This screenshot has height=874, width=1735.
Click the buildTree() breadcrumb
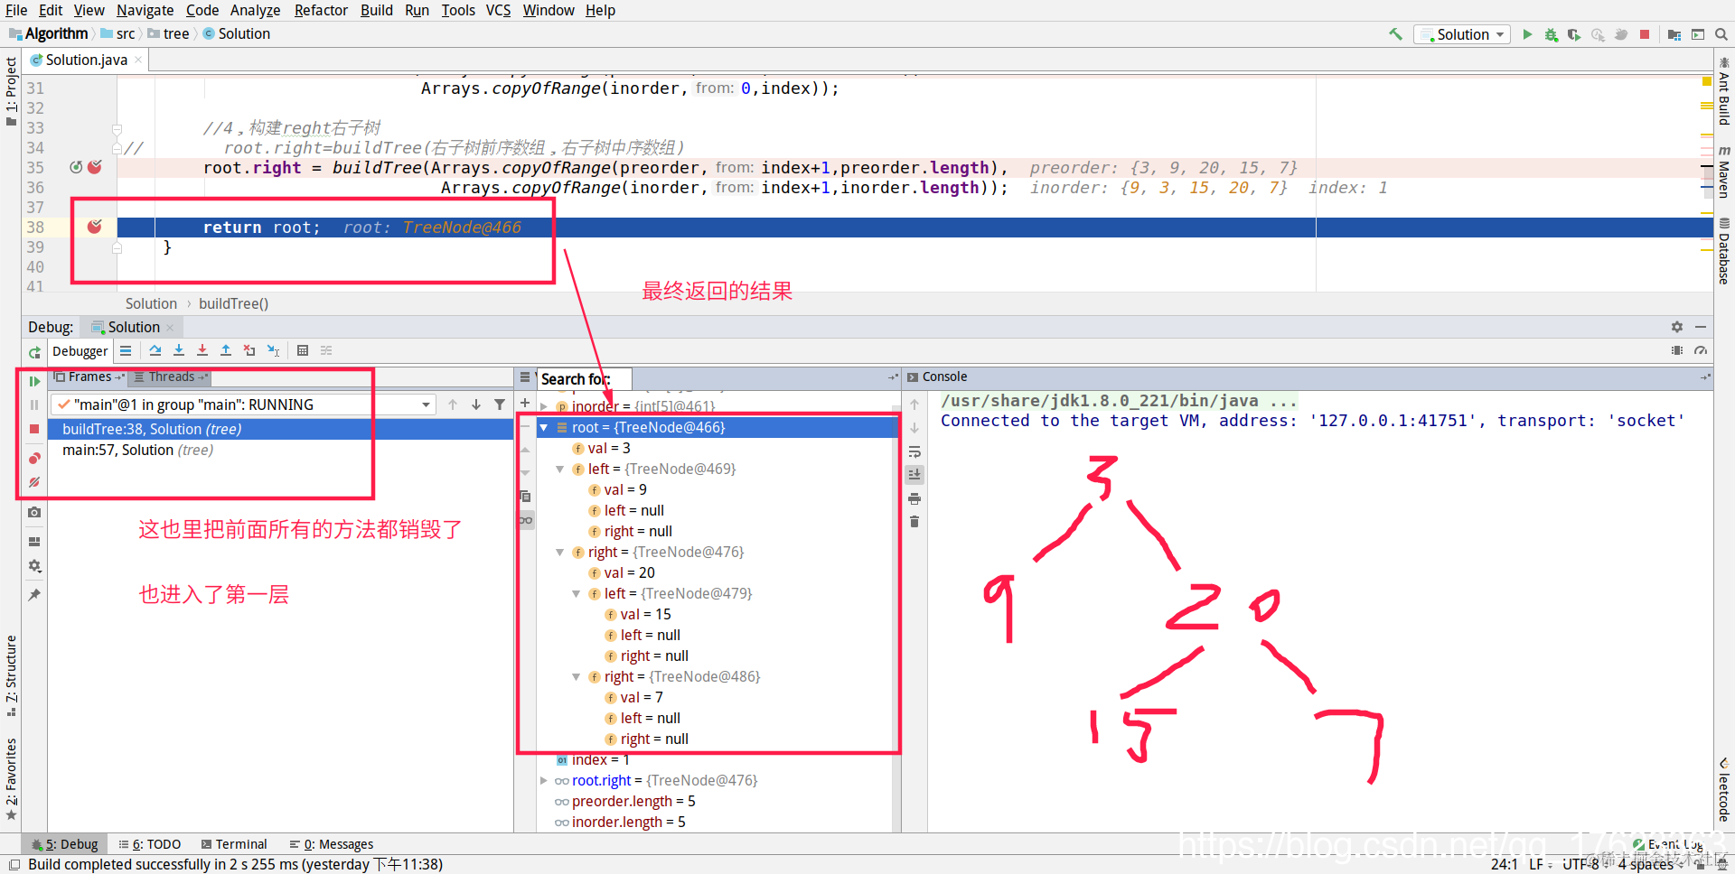point(233,303)
